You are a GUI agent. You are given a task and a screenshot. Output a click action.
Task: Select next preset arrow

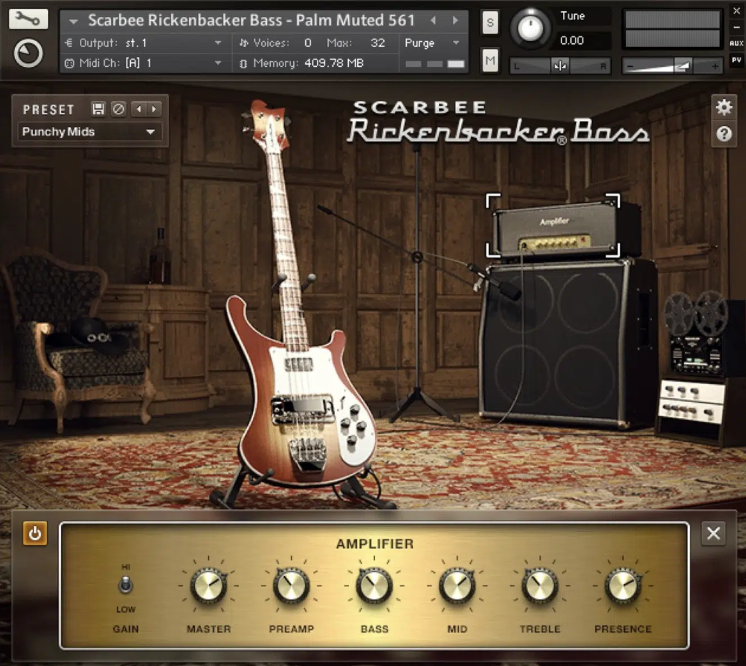pos(153,109)
